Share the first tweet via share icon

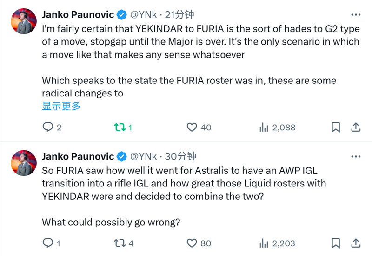point(355,127)
